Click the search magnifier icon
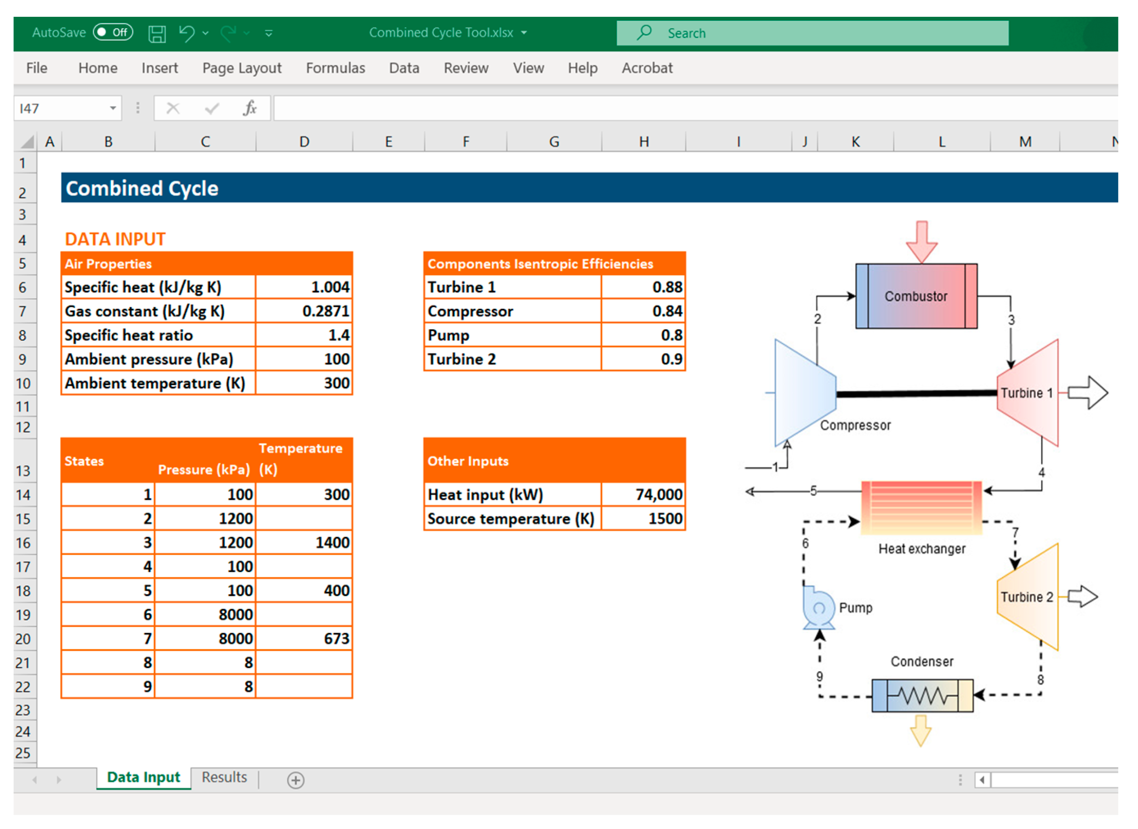This screenshot has height=829, width=1138. click(x=644, y=33)
